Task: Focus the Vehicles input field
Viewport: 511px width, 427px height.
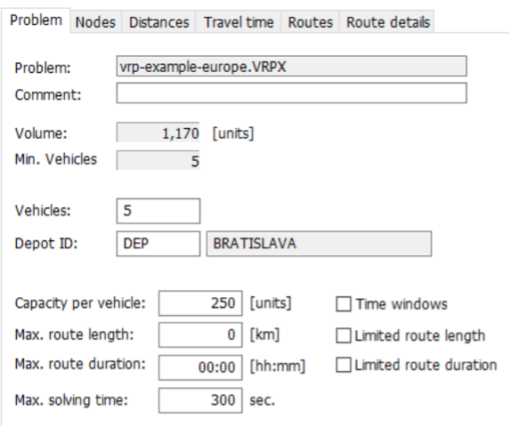Action: (158, 211)
